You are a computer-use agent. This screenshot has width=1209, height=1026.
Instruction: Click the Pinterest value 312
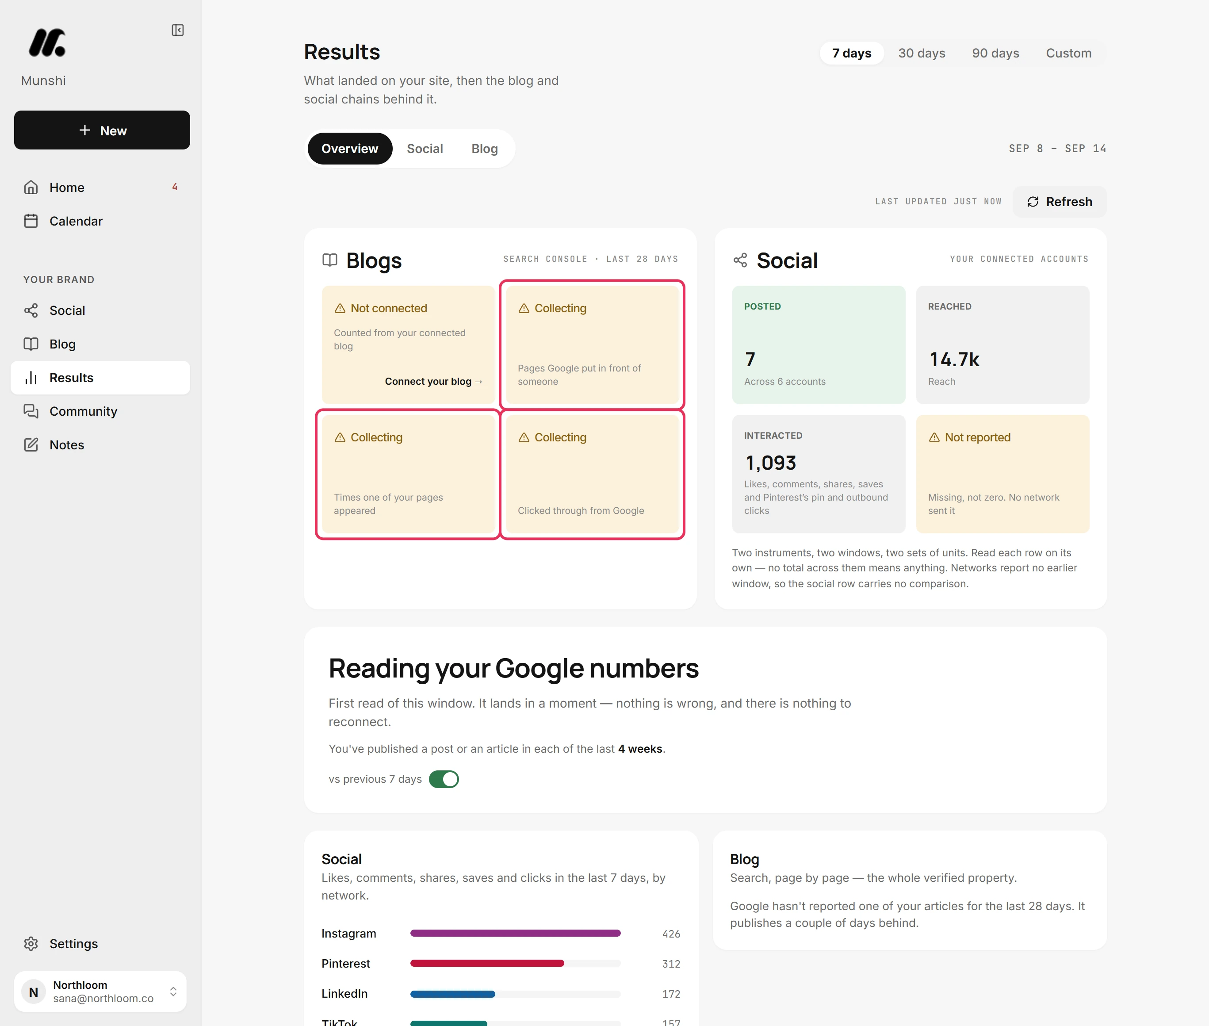tap(671, 964)
